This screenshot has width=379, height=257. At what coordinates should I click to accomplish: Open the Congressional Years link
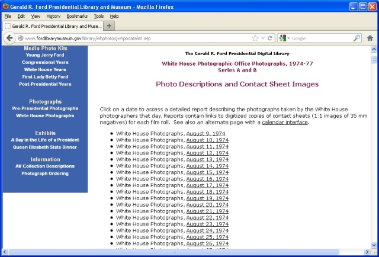45,62
